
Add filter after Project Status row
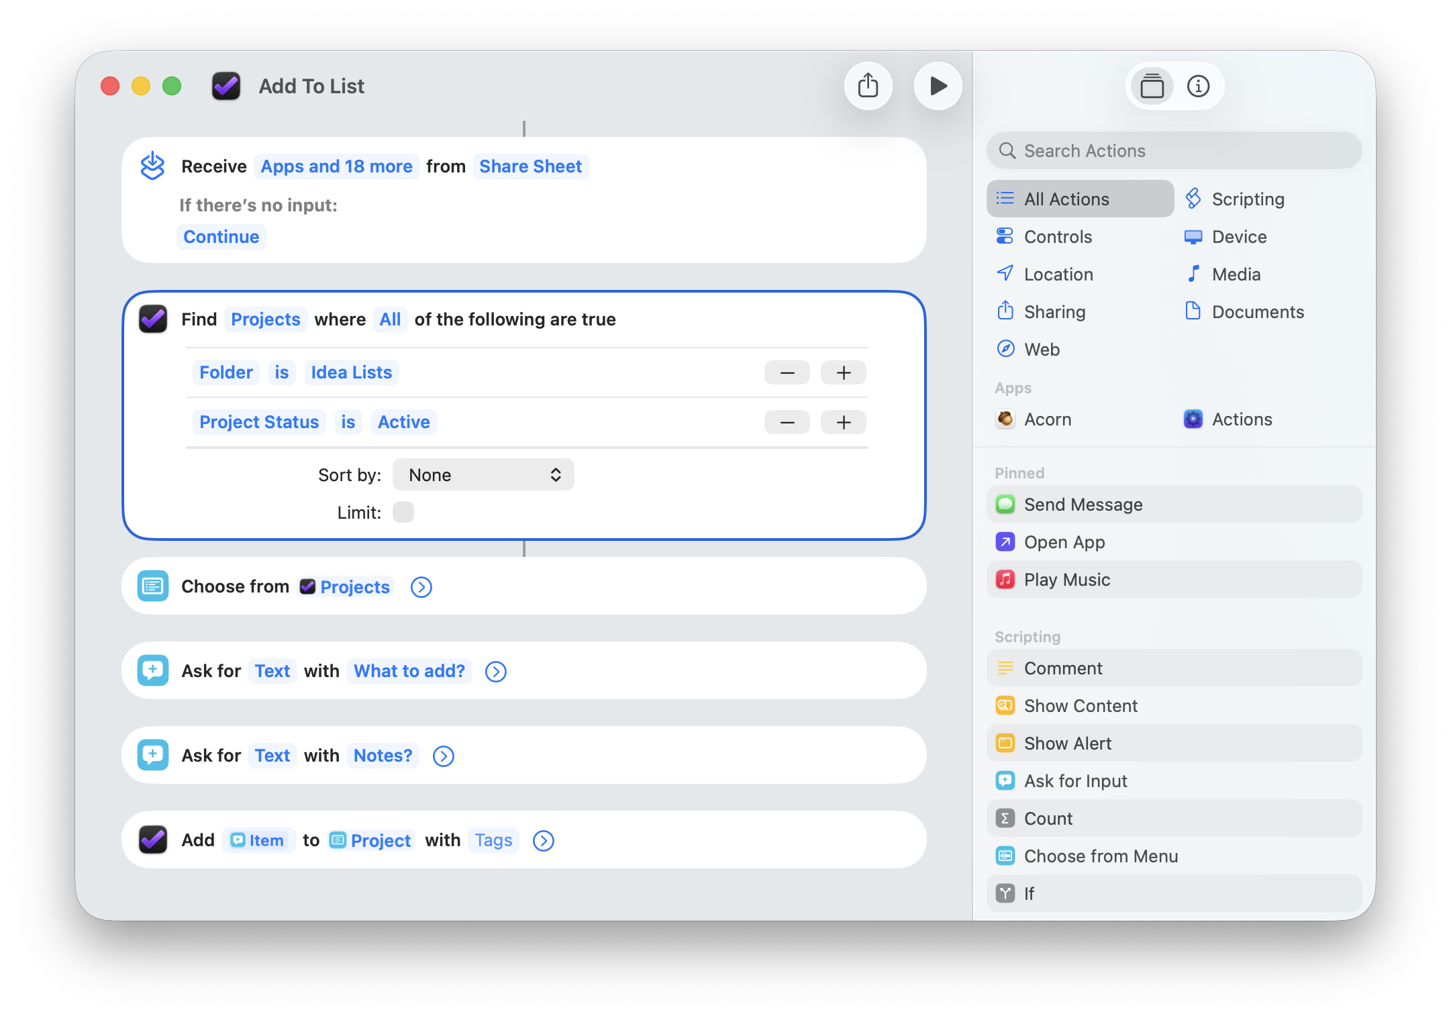[843, 422]
